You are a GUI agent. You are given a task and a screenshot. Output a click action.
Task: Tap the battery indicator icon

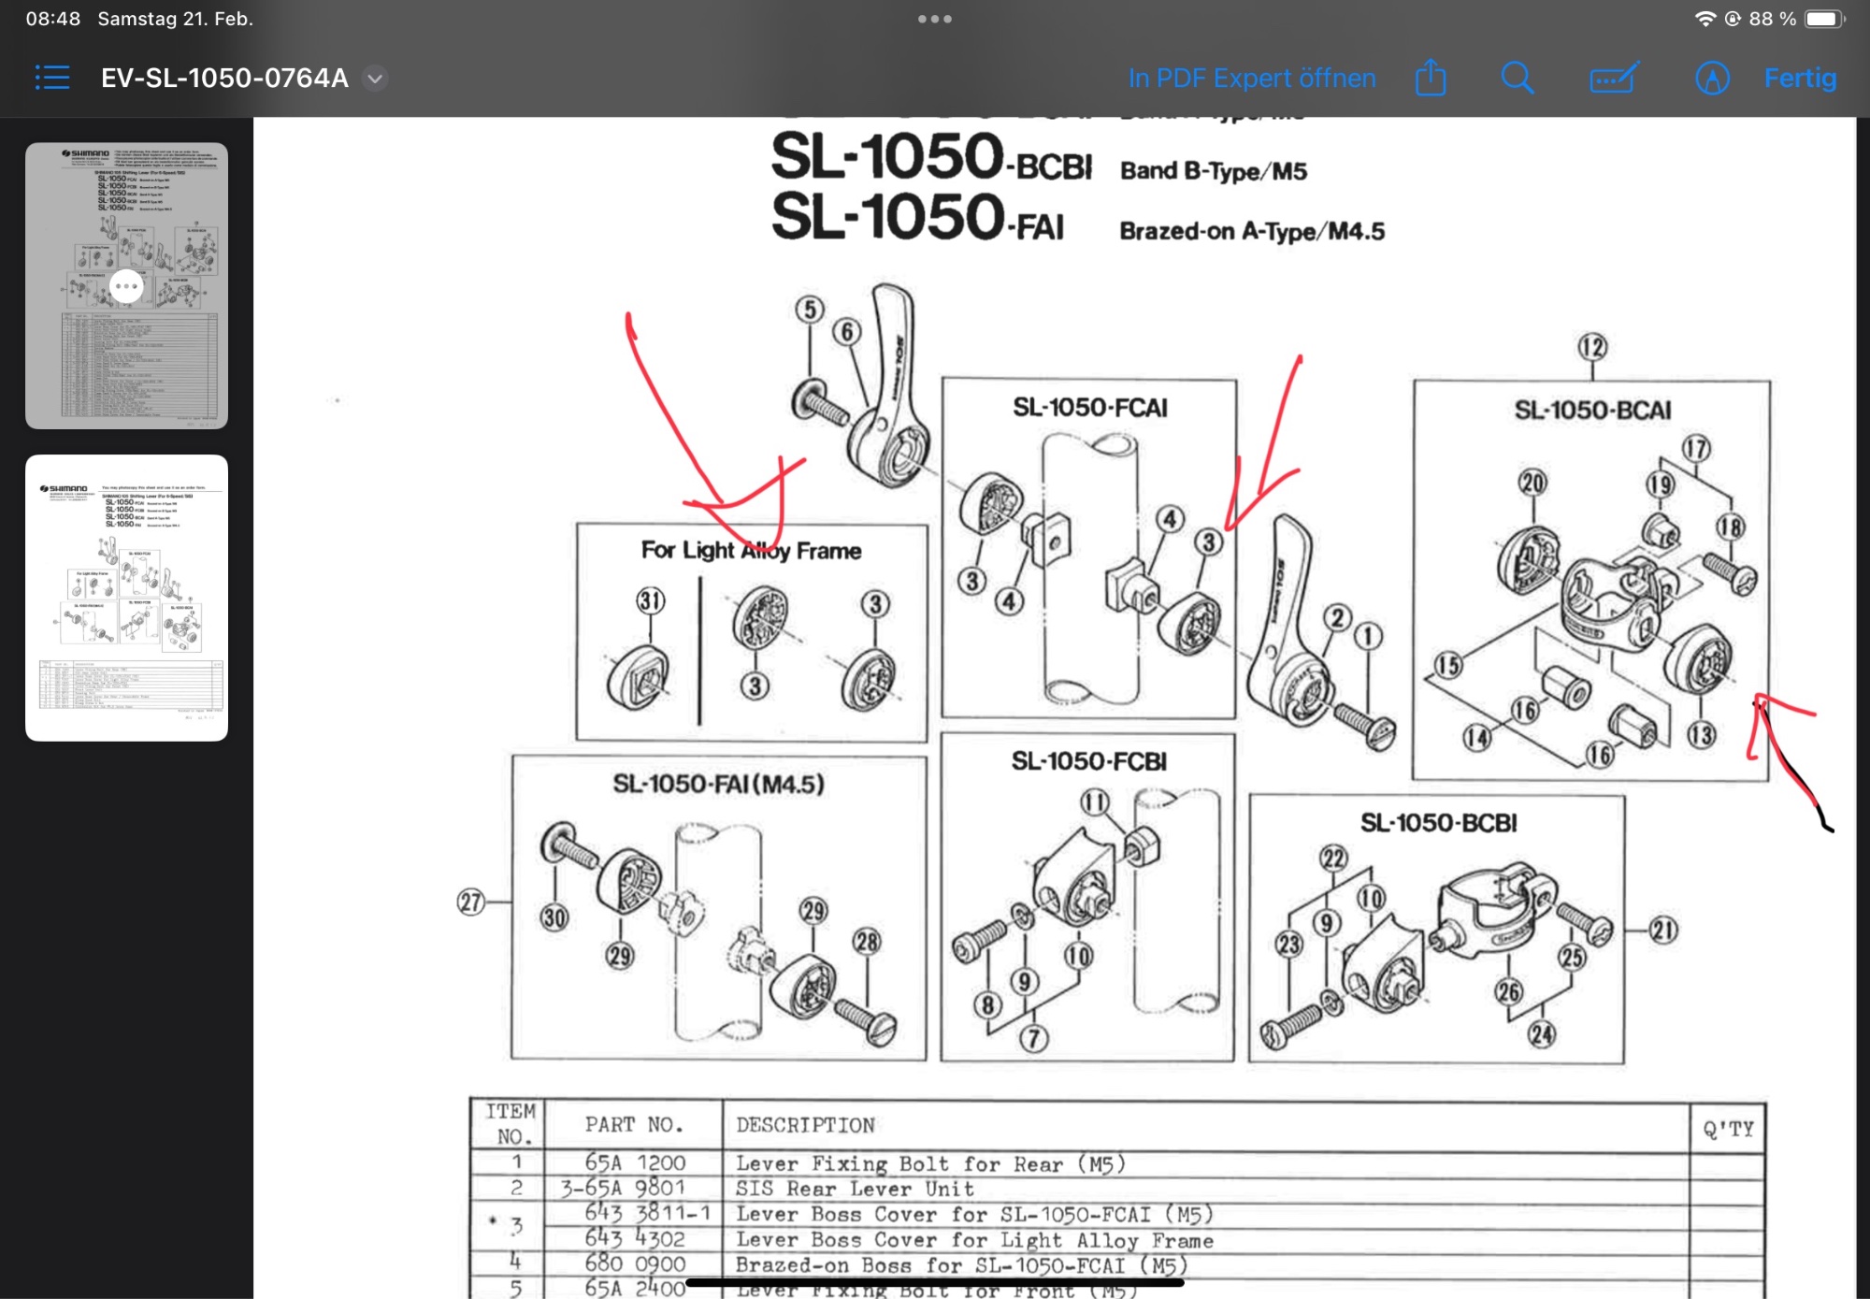(1822, 19)
